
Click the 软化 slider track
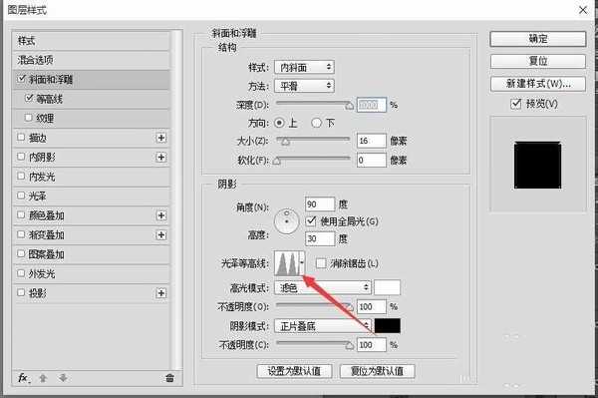(313, 158)
